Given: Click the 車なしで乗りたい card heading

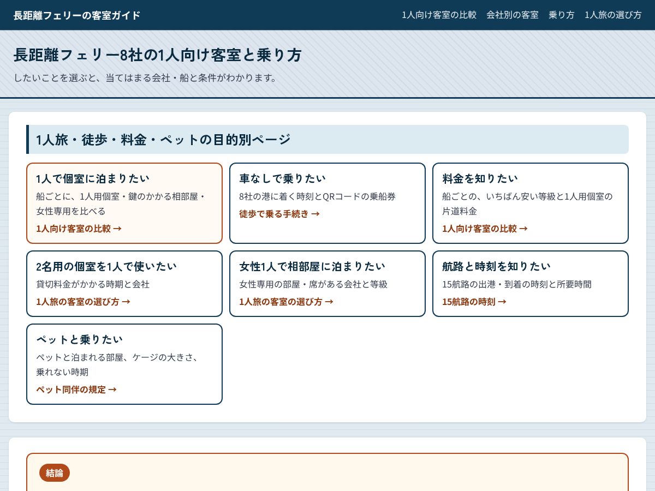Looking at the screenshot, I should click(x=282, y=178).
